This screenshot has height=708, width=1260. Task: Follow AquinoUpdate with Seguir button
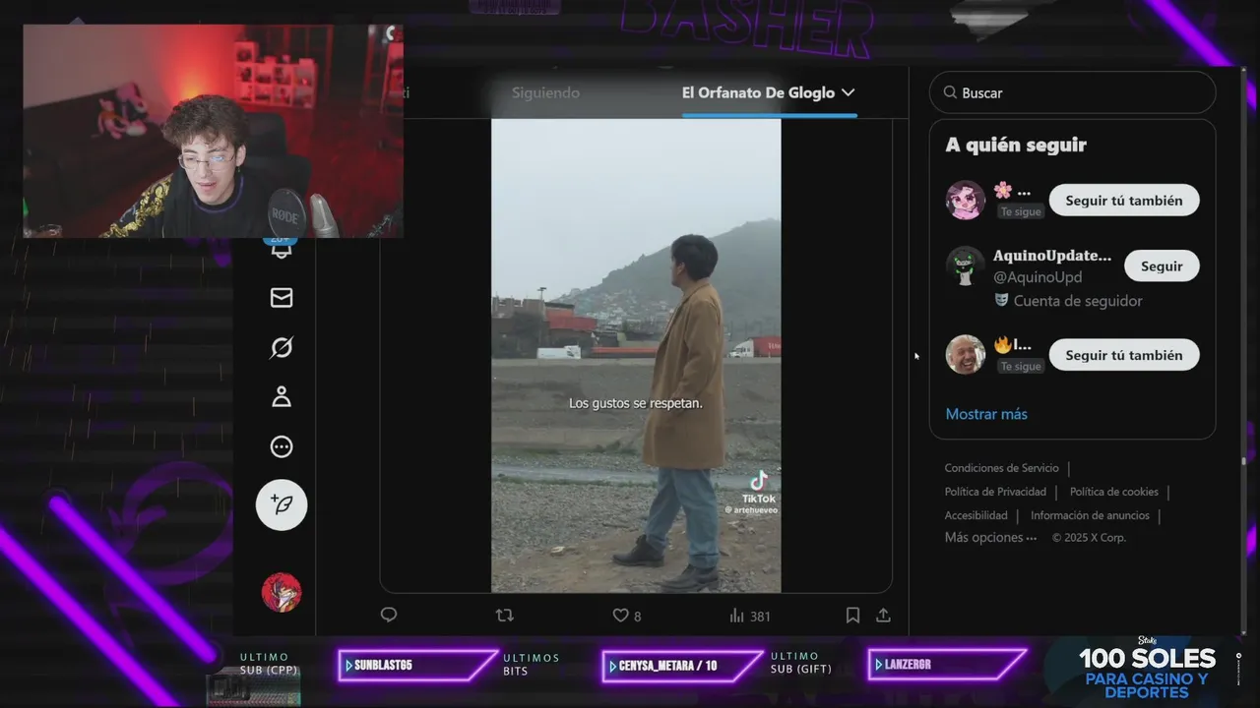1162,266
